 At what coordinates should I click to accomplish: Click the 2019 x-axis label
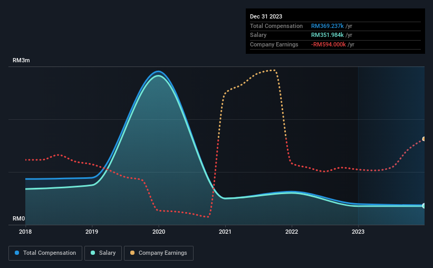(92, 232)
